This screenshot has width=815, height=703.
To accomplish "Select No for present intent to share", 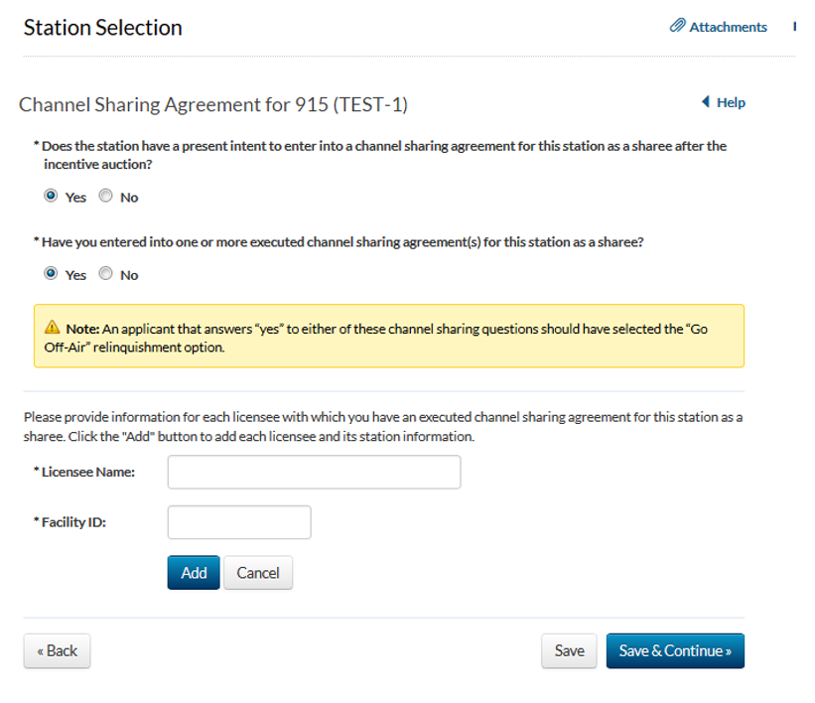I will click(x=106, y=197).
